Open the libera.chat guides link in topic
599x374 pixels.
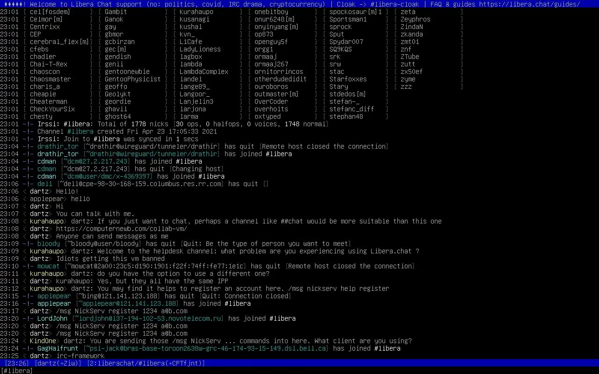click(529, 4)
